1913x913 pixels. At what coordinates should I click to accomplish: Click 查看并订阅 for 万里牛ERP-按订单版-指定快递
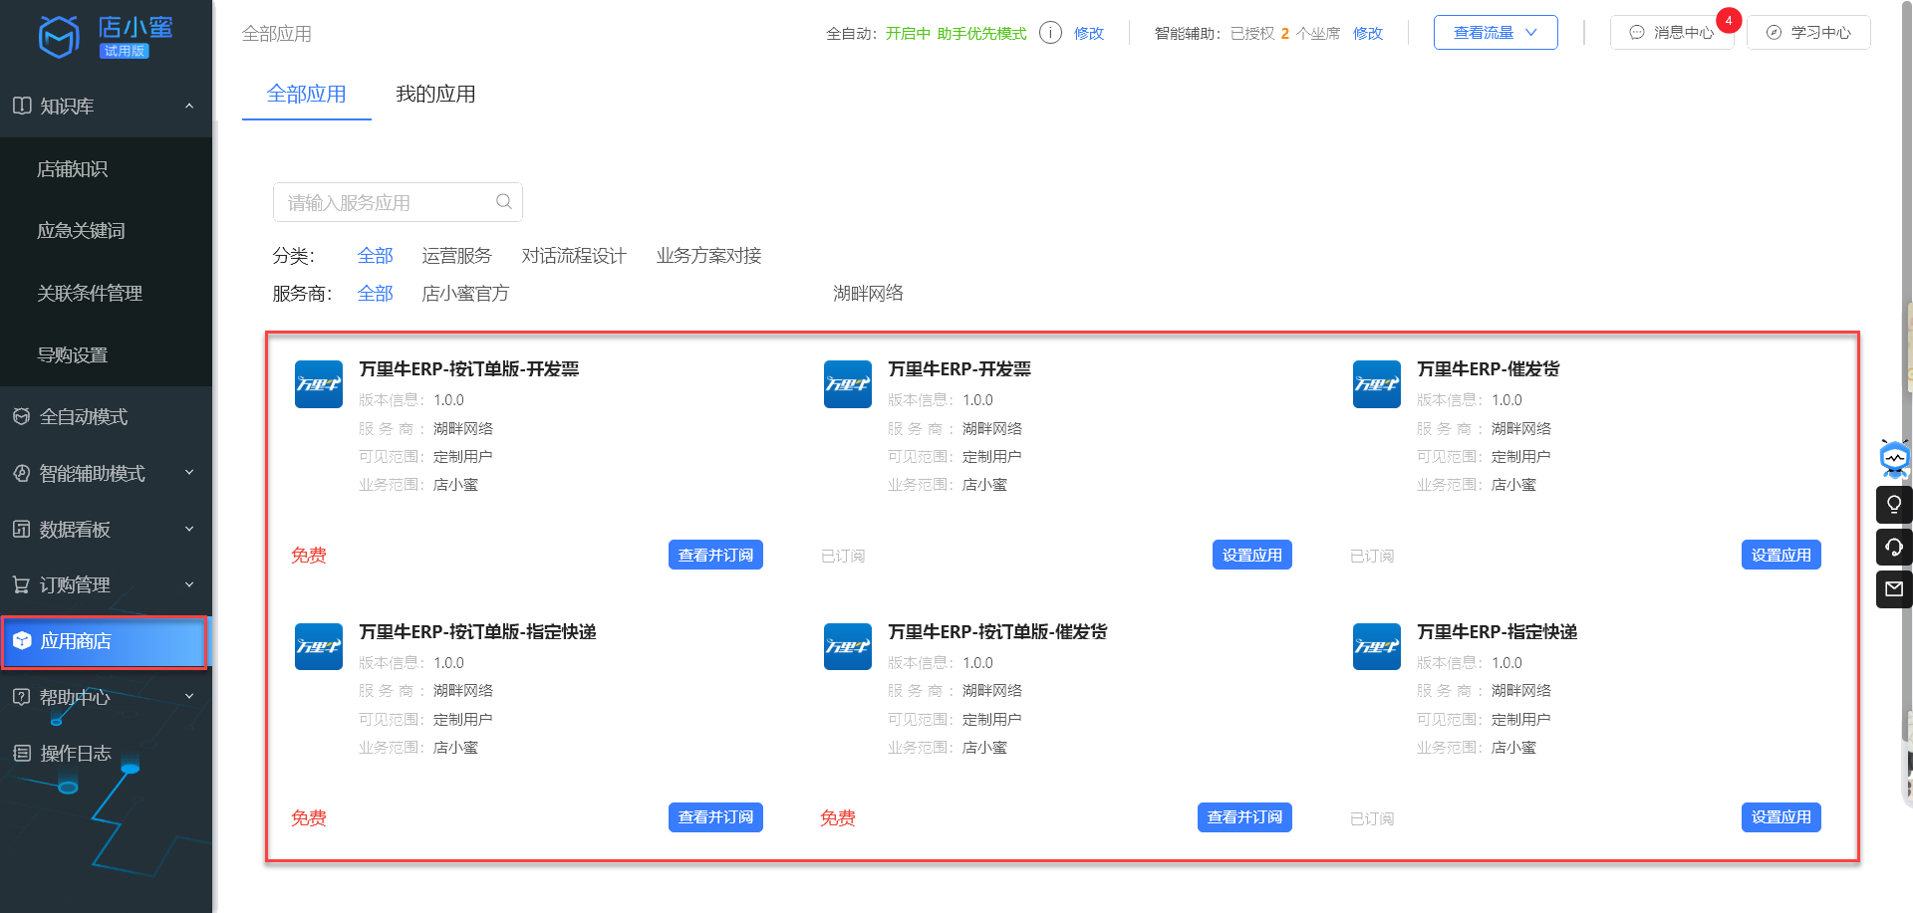click(x=715, y=817)
